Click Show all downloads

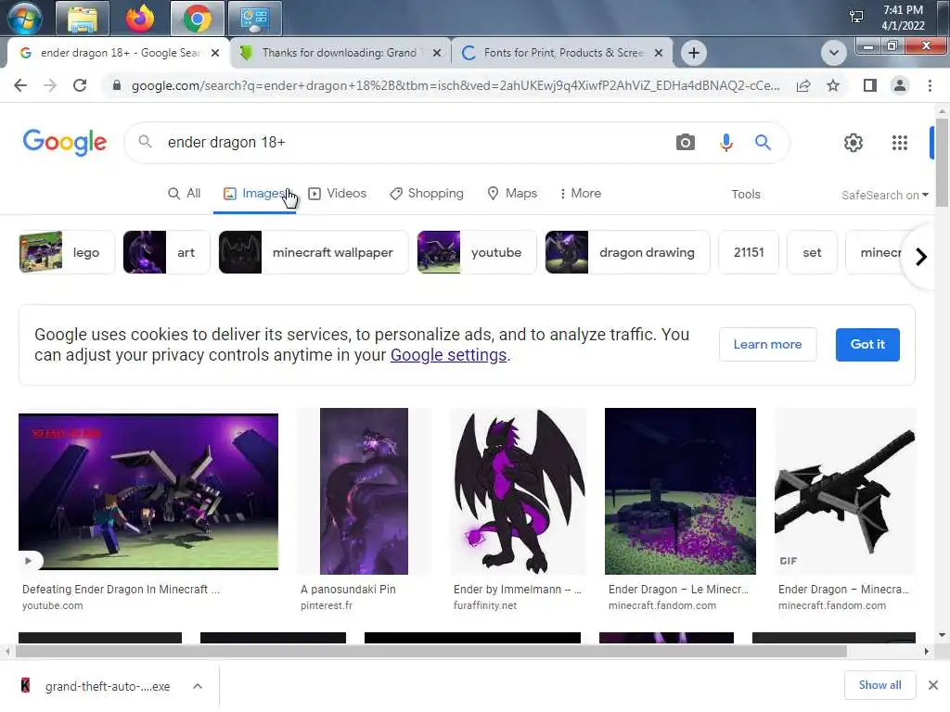click(879, 685)
